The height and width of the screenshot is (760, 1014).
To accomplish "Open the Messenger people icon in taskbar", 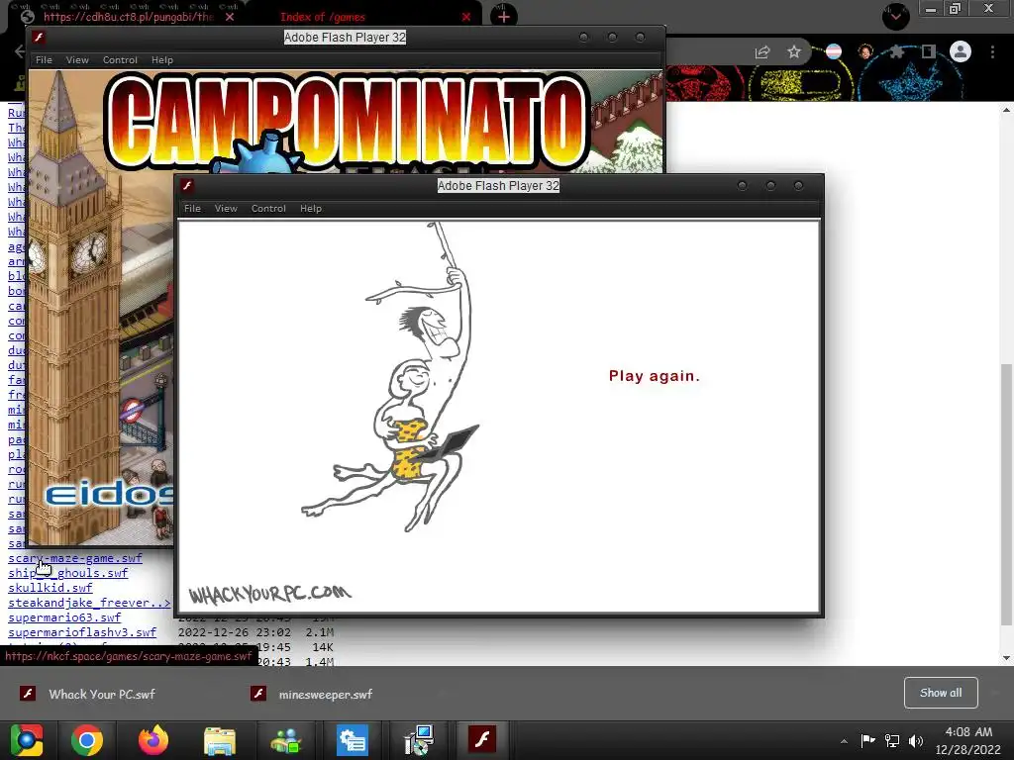I will point(286,740).
